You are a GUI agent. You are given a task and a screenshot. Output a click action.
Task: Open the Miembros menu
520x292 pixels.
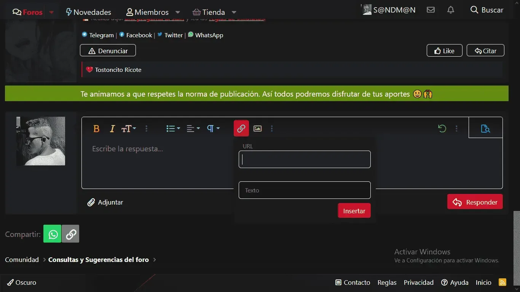pos(148,12)
